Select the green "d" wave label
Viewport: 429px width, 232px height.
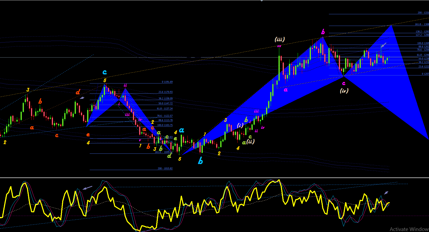click(169, 155)
